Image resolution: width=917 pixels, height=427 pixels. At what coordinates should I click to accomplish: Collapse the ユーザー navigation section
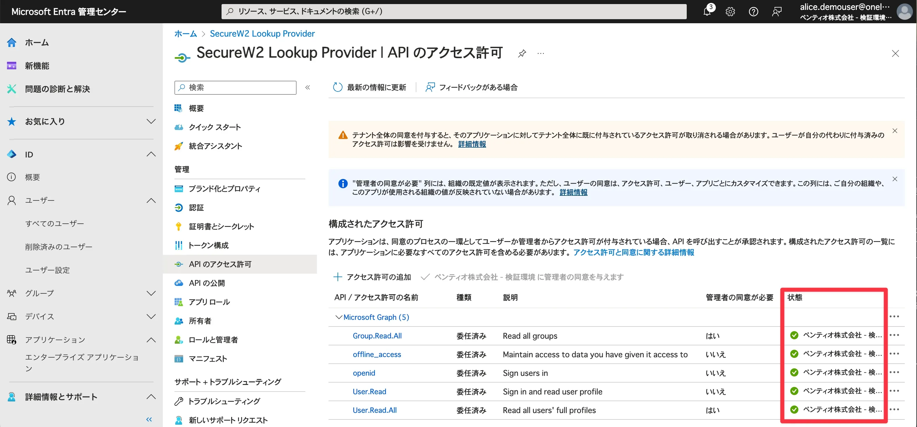(x=151, y=200)
